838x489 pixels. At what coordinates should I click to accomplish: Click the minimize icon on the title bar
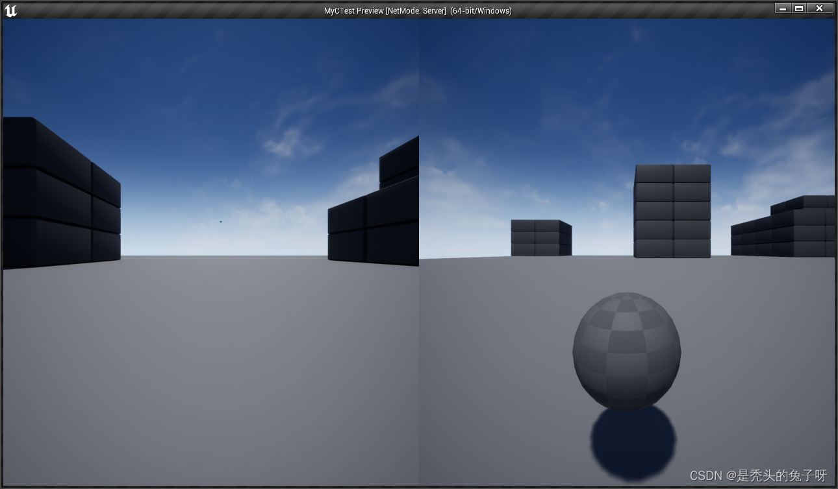click(782, 8)
